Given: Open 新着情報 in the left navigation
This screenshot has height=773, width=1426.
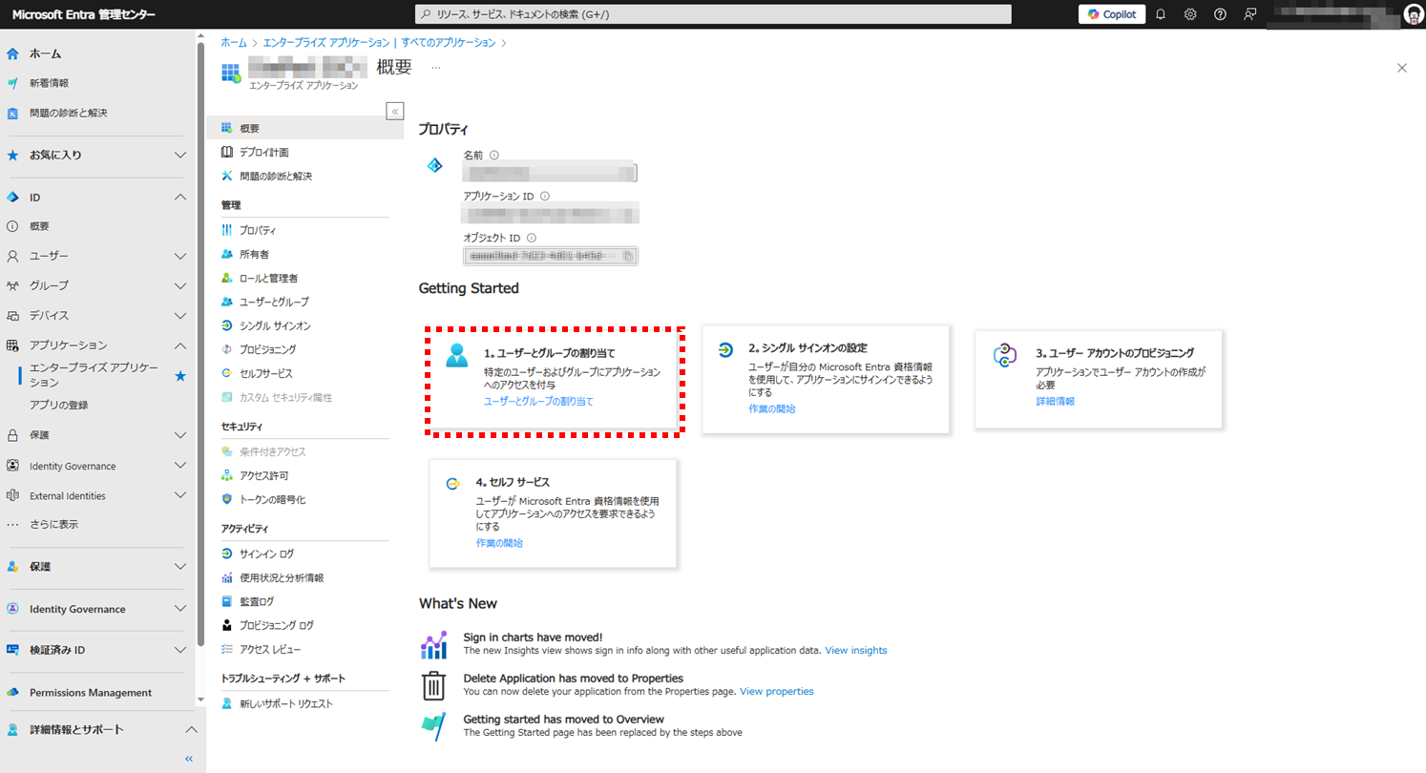Looking at the screenshot, I should pyautogui.click(x=49, y=83).
